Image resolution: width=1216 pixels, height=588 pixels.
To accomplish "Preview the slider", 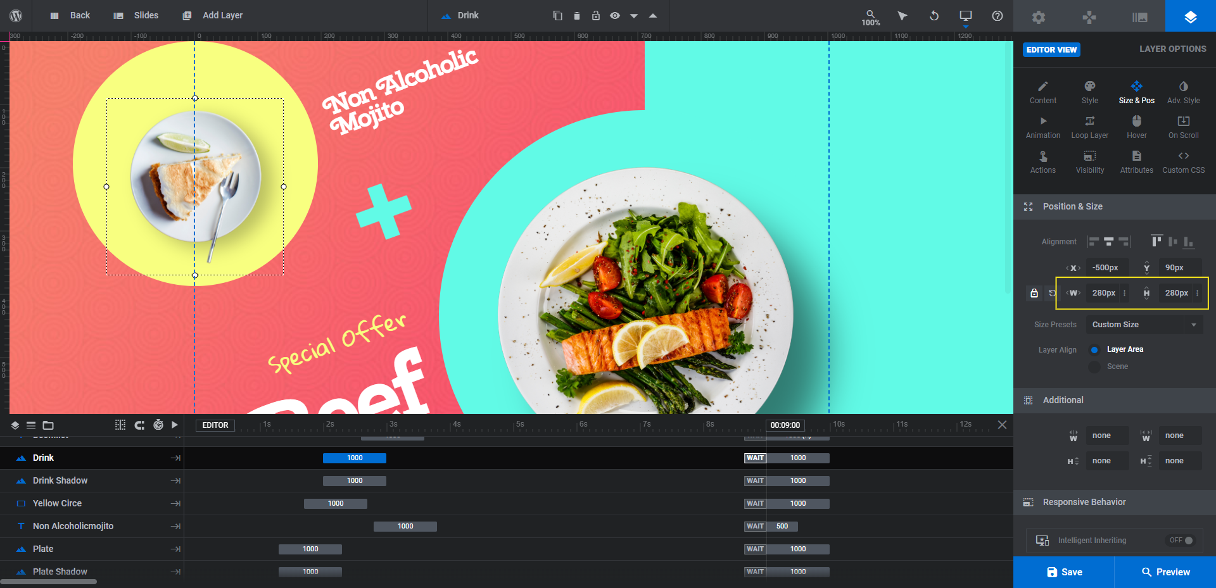I will pos(1165,572).
